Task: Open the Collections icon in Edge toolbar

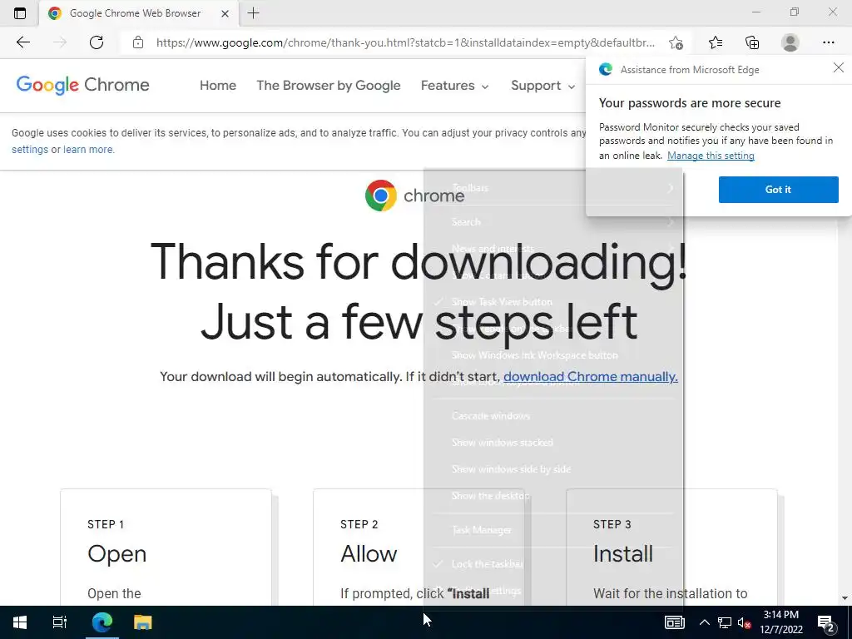Action: click(x=752, y=42)
